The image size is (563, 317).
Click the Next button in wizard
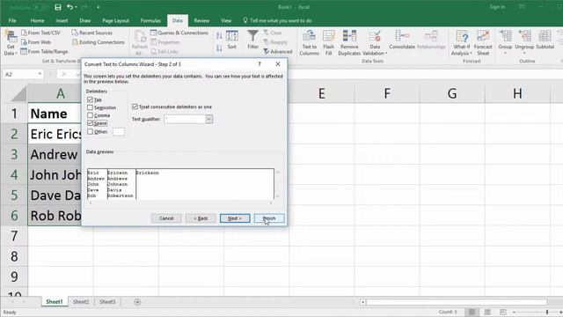[235, 218]
